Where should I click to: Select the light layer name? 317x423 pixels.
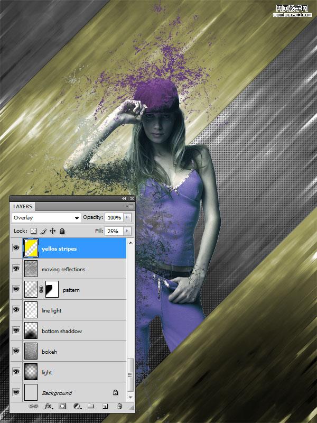tap(46, 372)
